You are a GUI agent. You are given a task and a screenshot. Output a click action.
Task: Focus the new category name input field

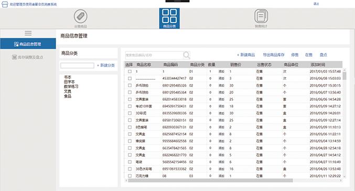tap(77, 66)
